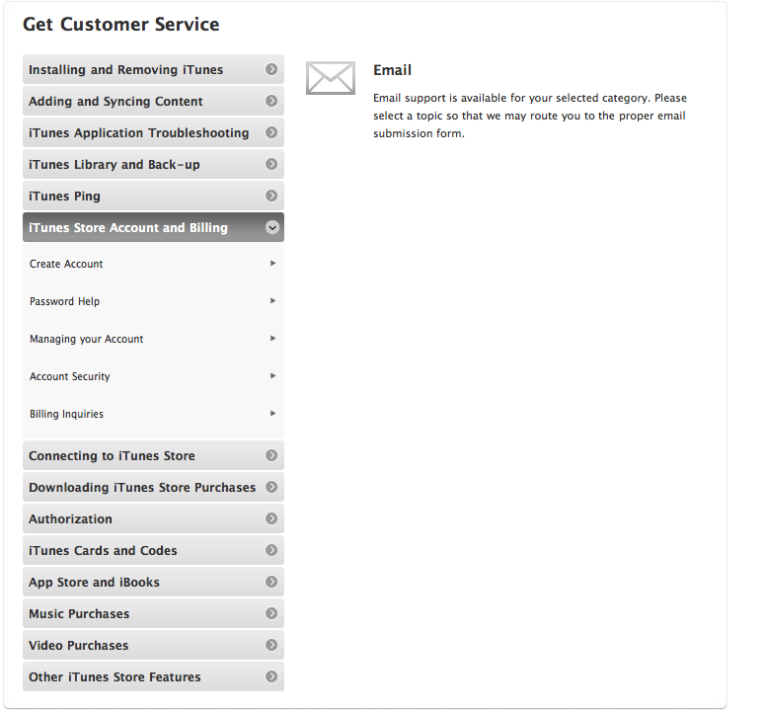Click the arrow icon beside Music Purchases

(271, 614)
